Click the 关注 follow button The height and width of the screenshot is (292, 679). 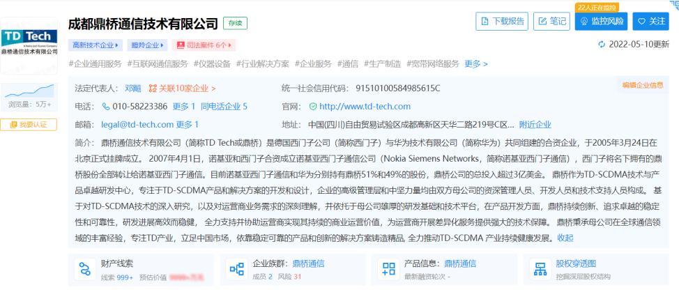point(651,21)
